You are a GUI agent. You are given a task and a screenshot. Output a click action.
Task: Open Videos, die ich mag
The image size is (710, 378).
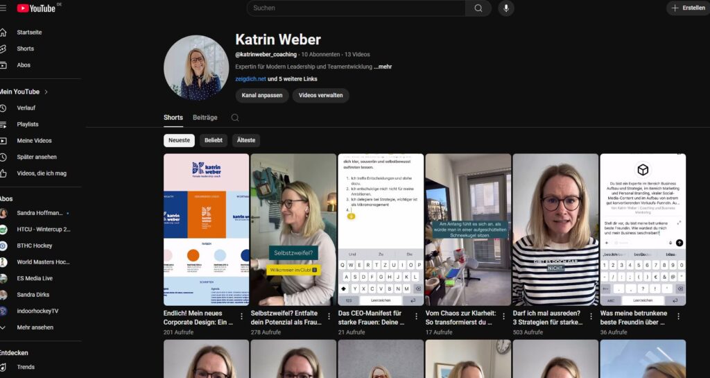pos(40,173)
